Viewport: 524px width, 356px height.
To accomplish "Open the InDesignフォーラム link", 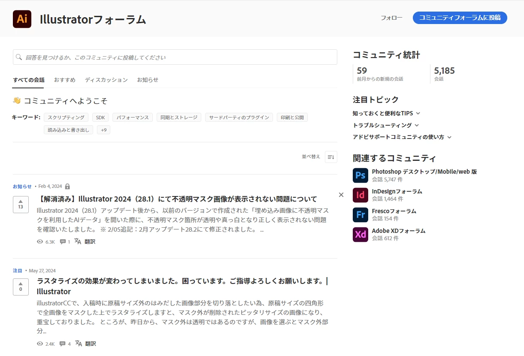I will (397, 191).
